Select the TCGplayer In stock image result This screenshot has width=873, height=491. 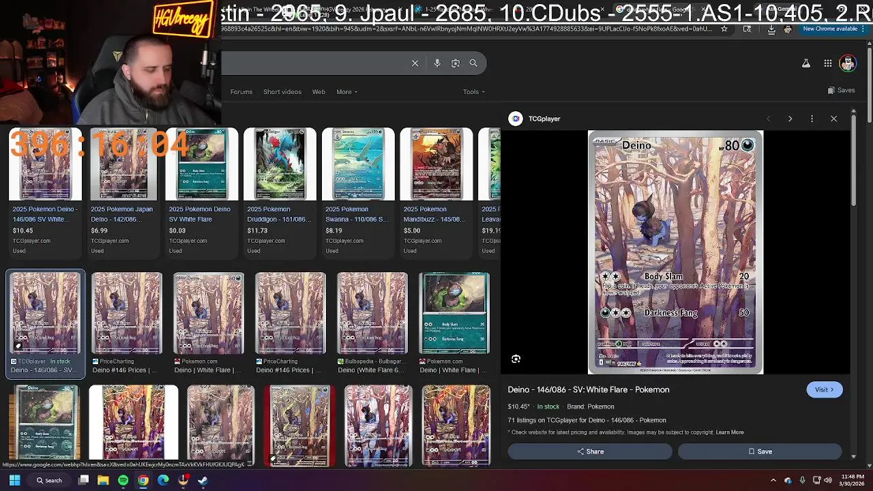coord(45,323)
